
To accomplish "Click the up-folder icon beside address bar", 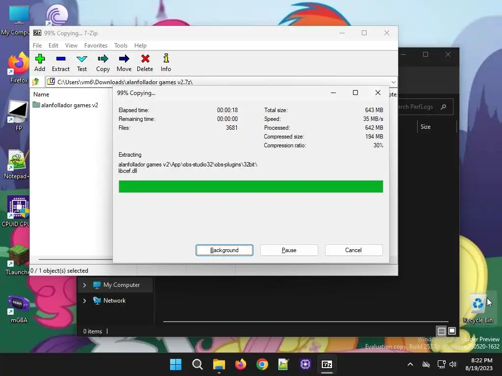I will pos(36,82).
